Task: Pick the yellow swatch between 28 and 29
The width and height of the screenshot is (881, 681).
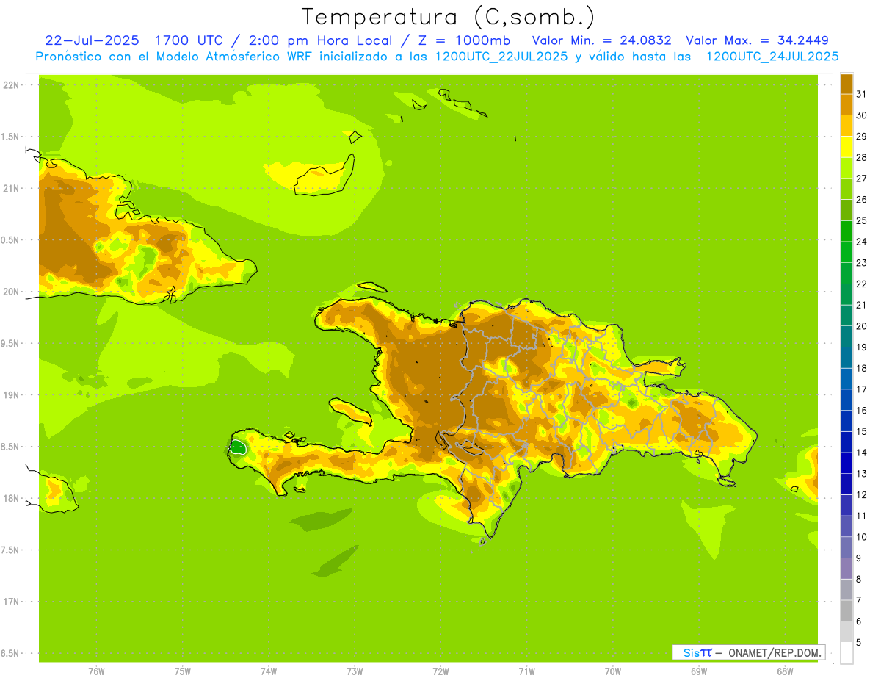Action: (846, 147)
